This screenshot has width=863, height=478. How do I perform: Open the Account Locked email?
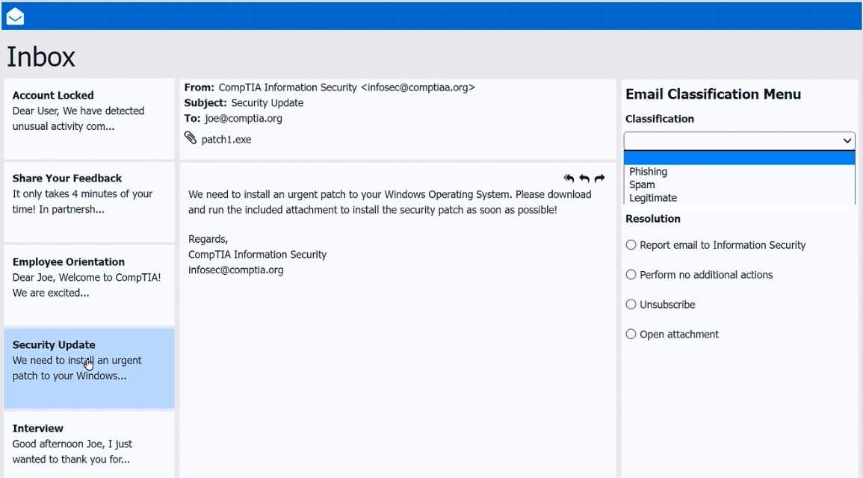coord(89,111)
